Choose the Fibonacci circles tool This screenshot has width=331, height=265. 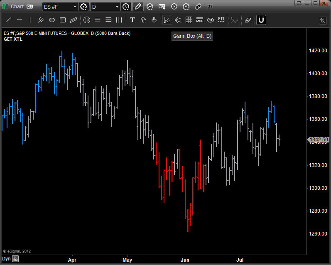tap(87, 20)
